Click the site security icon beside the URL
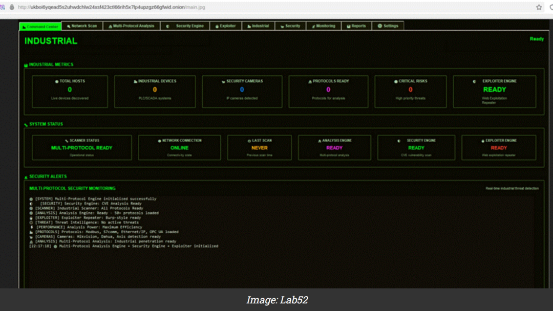 coord(11,7)
